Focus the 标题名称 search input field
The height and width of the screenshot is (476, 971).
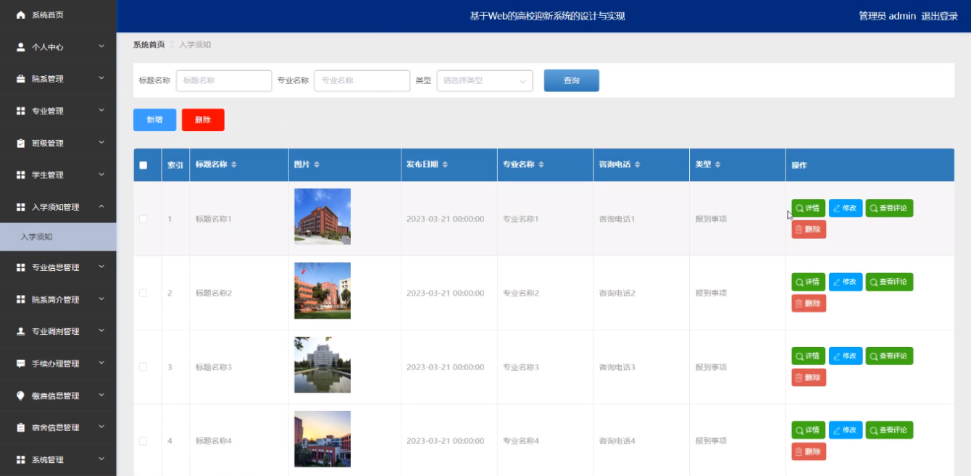[224, 80]
